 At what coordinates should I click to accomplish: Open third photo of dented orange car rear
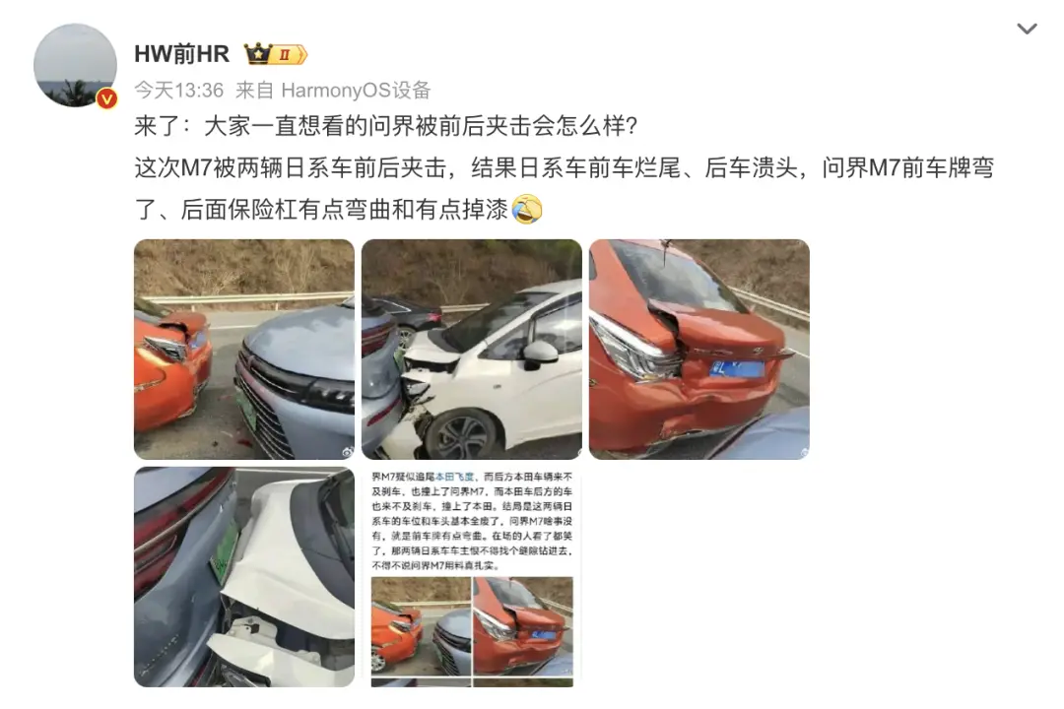tap(698, 350)
